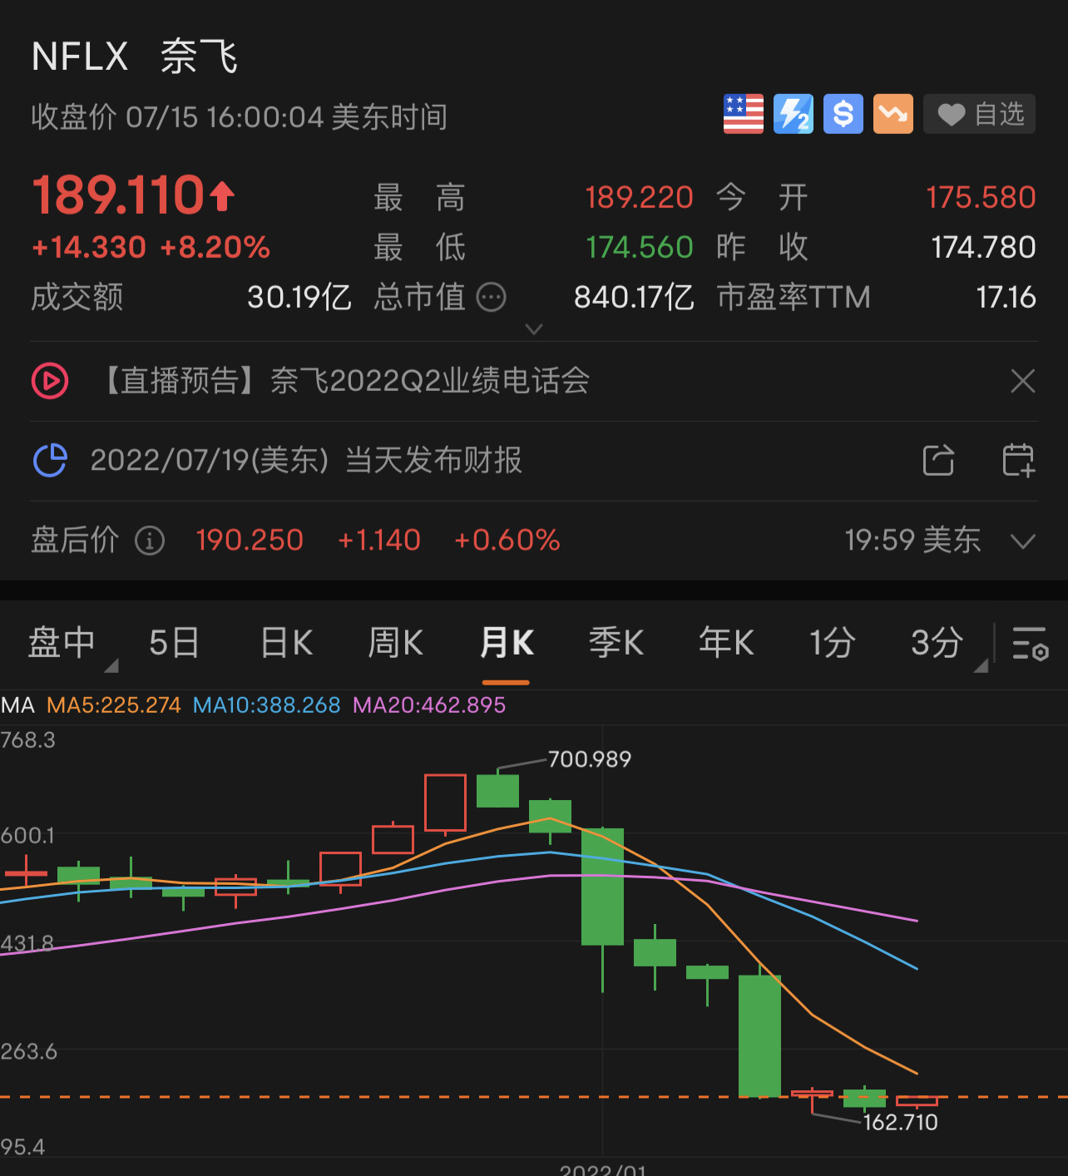This screenshot has height=1176, width=1068.
Task: Tap the MA5:225.274 indicator label
Action: 114,705
